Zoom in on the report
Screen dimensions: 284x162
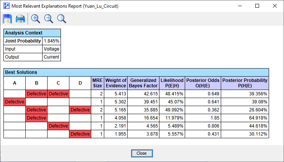[x=36, y=19]
